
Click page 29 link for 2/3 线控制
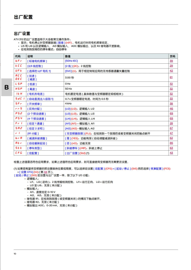point(171,66)
